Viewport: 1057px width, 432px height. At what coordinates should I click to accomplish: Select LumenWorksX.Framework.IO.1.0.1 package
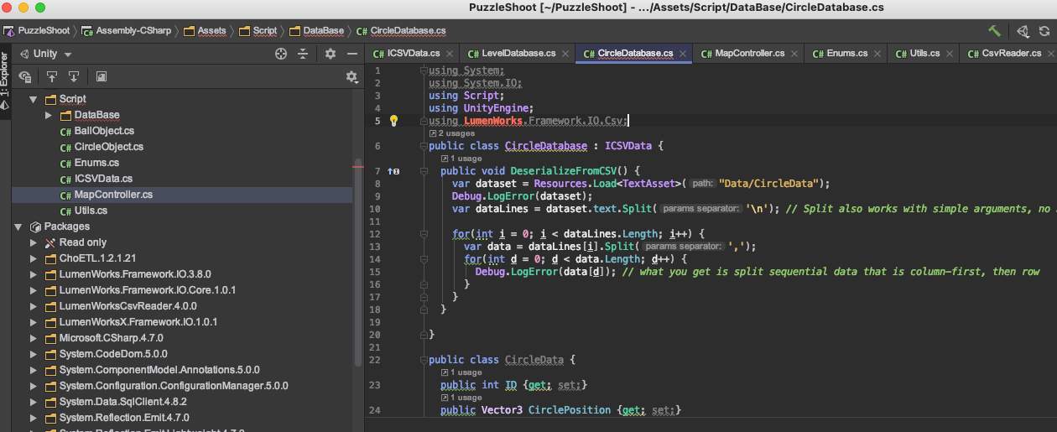tap(138, 322)
